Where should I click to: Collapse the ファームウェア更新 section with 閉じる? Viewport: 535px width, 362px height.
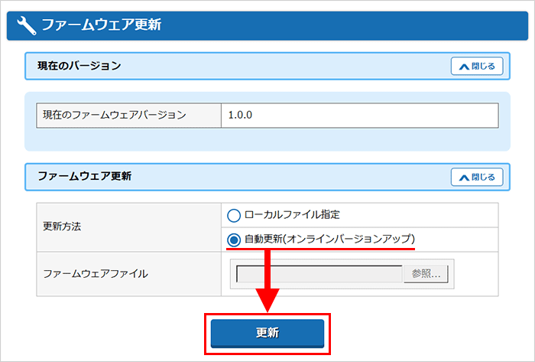(477, 178)
